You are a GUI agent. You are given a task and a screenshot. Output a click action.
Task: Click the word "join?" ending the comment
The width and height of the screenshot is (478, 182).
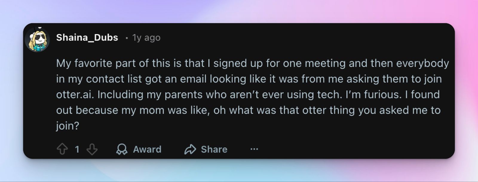tap(68, 126)
